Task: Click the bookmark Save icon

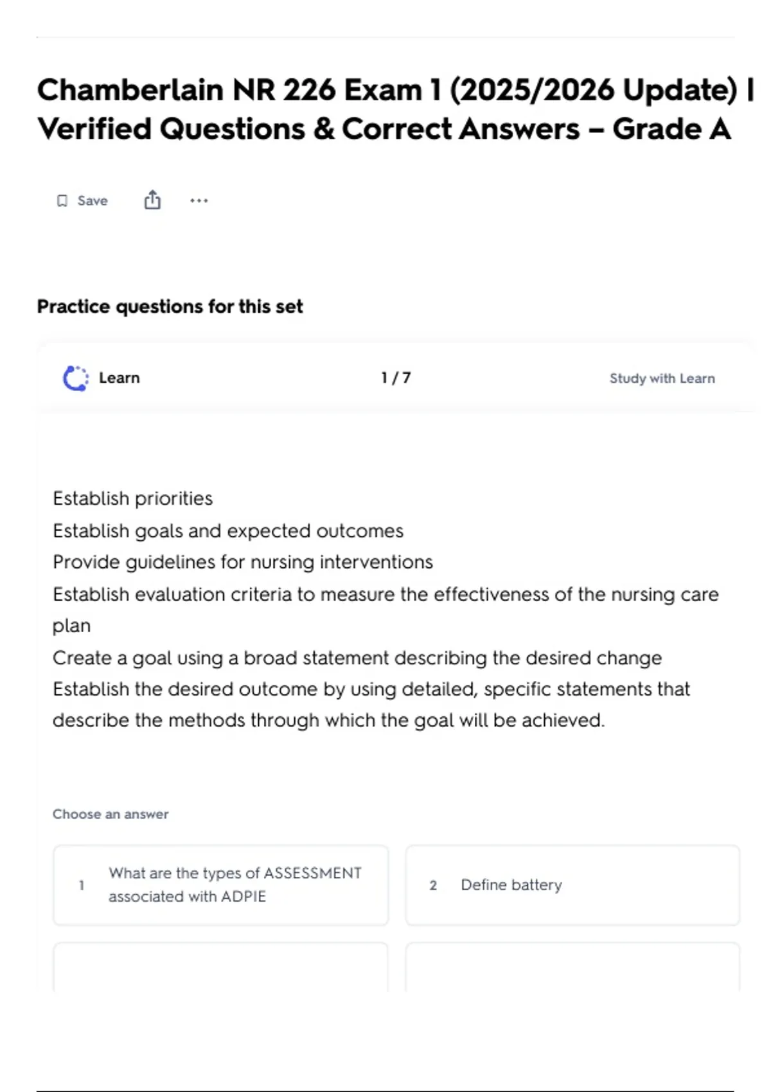Action: (x=62, y=201)
